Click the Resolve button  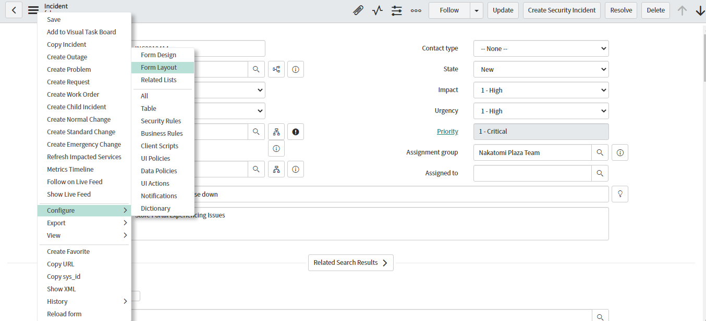[x=620, y=10]
